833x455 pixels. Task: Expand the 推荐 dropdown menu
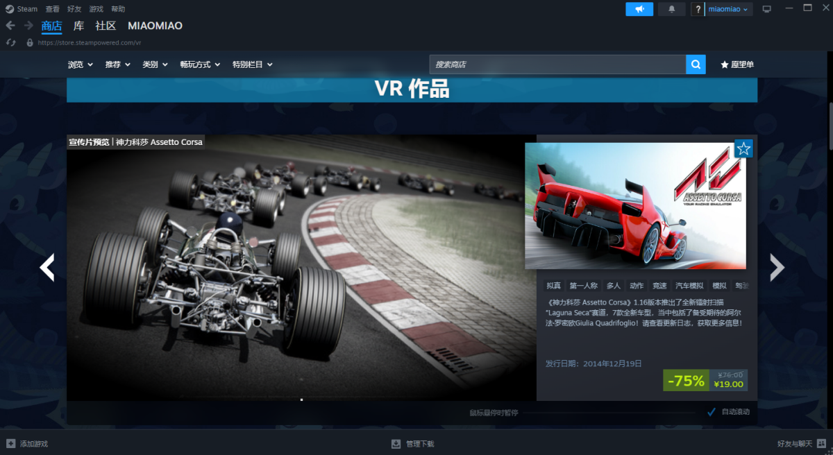tap(118, 65)
